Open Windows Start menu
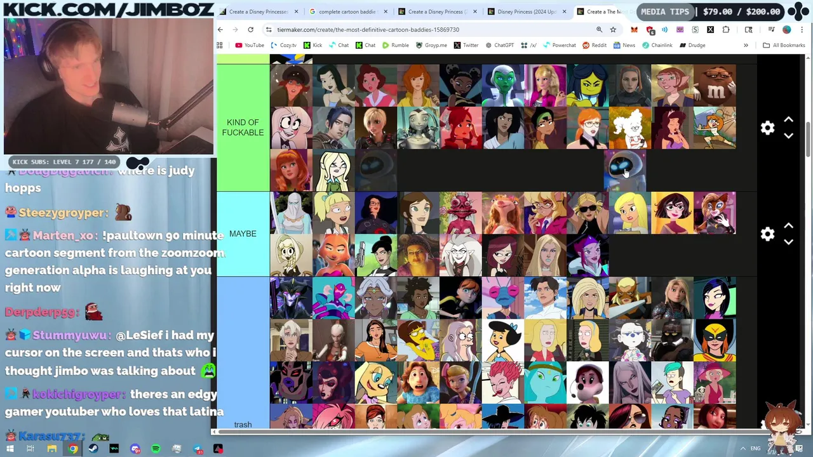 (10, 449)
